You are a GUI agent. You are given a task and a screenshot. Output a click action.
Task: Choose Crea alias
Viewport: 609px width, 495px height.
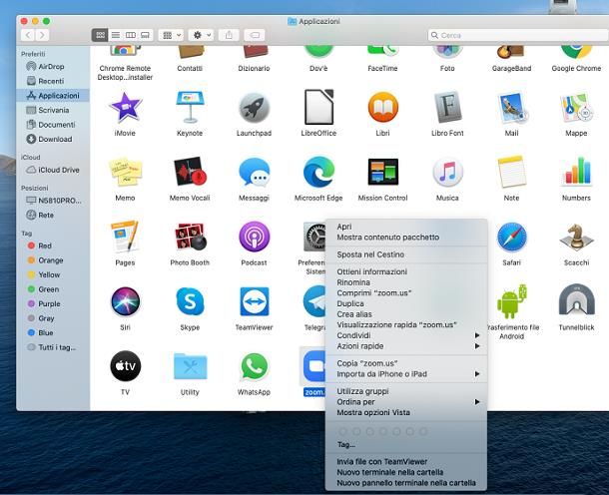point(406,314)
